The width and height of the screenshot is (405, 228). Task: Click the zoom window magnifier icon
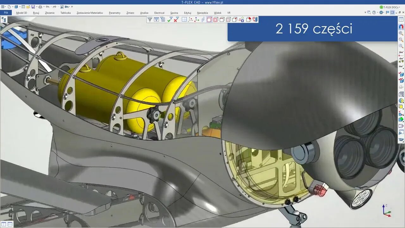click(401, 40)
